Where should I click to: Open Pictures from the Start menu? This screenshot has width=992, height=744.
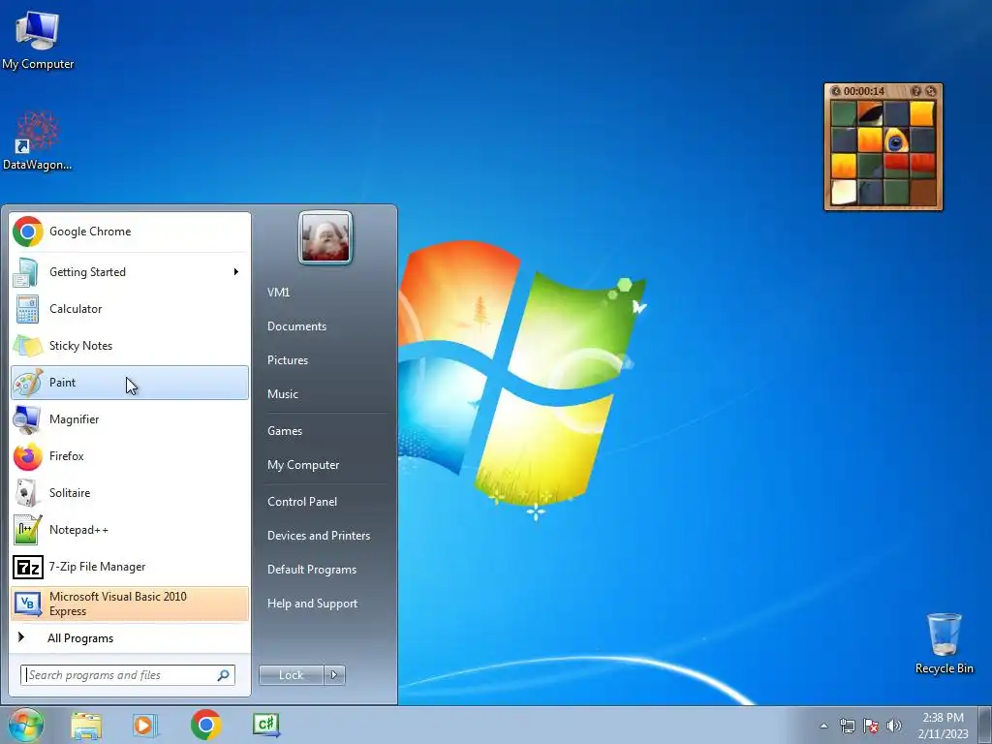click(x=288, y=360)
